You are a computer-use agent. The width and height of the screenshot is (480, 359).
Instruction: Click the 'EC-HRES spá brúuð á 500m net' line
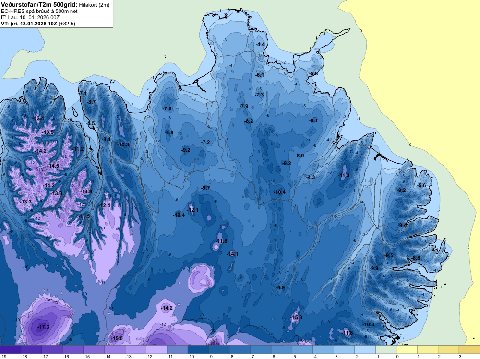click(39, 11)
